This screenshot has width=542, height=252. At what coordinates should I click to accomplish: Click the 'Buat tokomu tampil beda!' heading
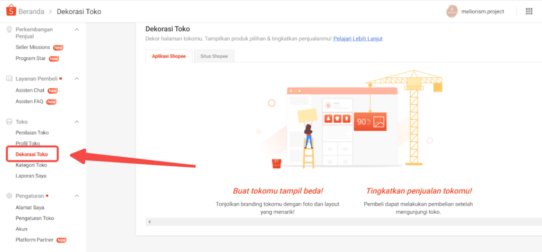(x=278, y=191)
